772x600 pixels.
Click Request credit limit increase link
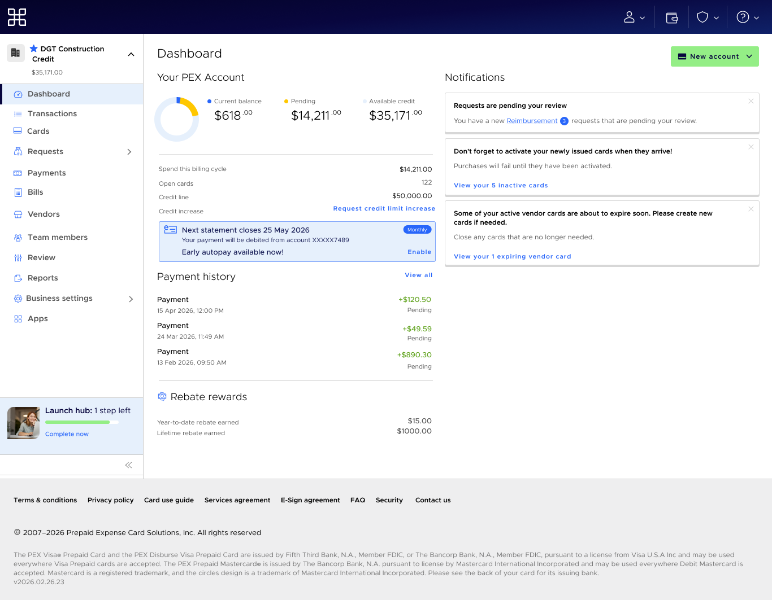point(384,209)
